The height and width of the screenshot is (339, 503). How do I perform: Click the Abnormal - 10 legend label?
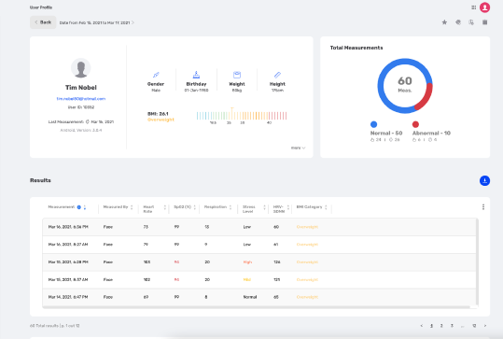pyautogui.click(x=431, y=134)
